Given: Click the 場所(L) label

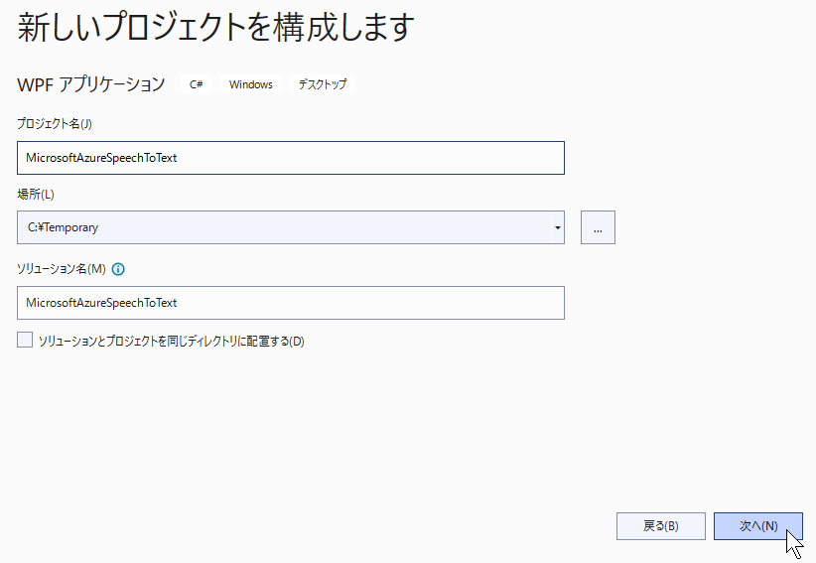Looking at the screenshot, I should (x=36, y=194).
